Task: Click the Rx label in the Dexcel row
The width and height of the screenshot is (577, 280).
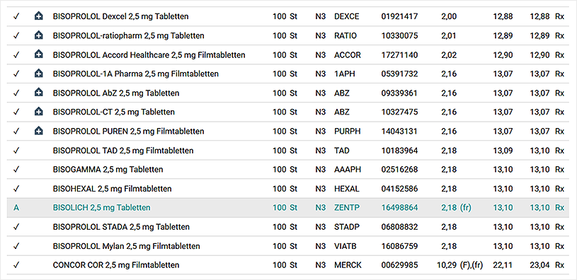Action: coord(560,16)
